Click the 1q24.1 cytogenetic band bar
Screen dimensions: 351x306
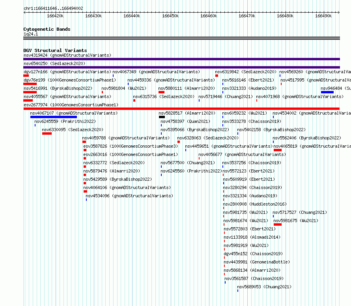(x=181, y=38)
